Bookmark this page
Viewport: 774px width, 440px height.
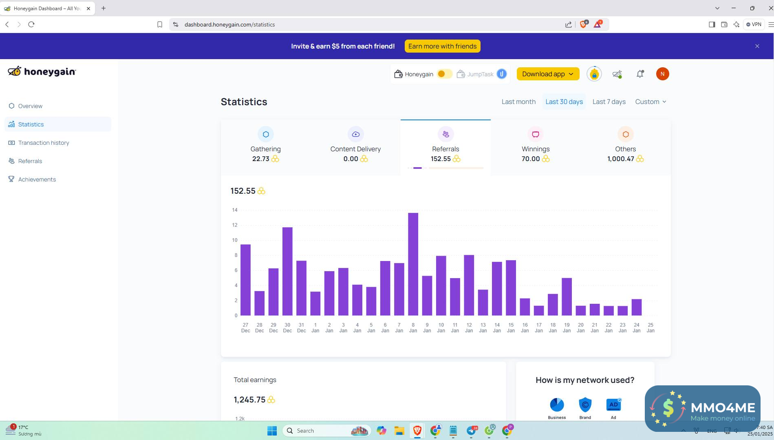coord(160,24)
